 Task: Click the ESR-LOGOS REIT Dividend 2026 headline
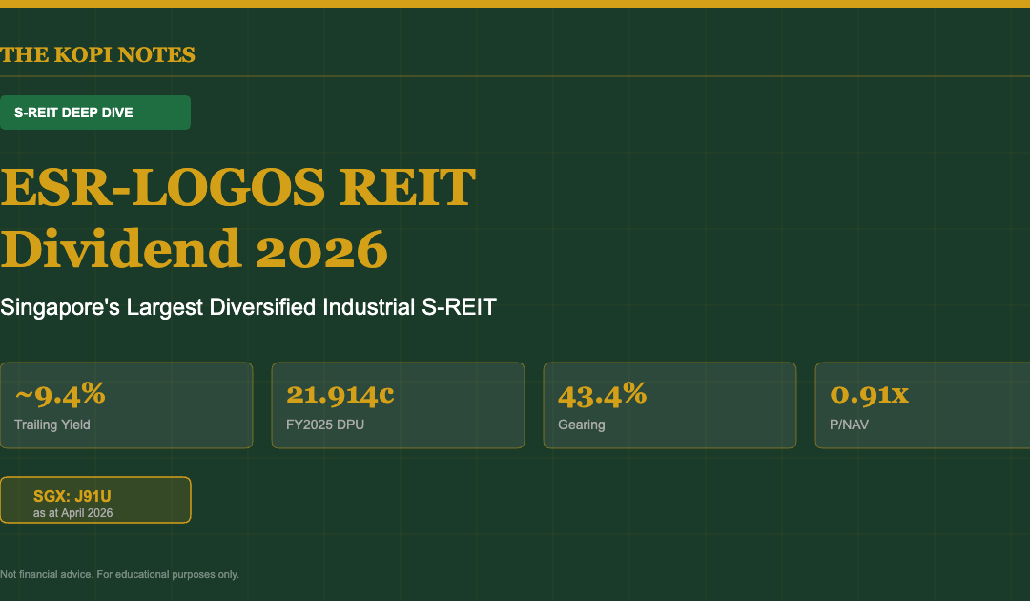(x=237, y=218)
